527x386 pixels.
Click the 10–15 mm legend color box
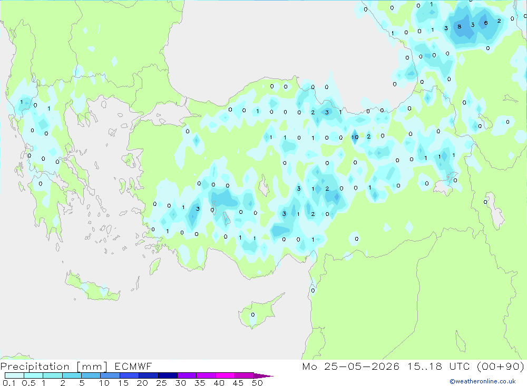(110, 375)
